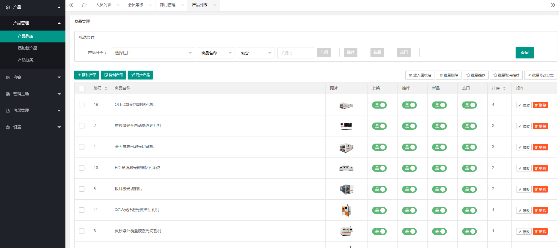Viewport: 559px width, 248px height.
Task: Open 皮秒激光全自动晶圆划片机 product image
Action: point(346,126)
